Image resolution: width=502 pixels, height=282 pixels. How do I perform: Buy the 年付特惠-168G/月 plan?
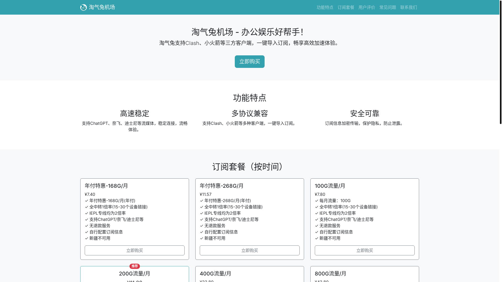click(134, 250)
